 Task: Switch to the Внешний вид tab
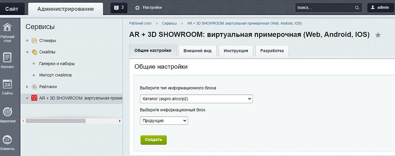click(197, 51)
